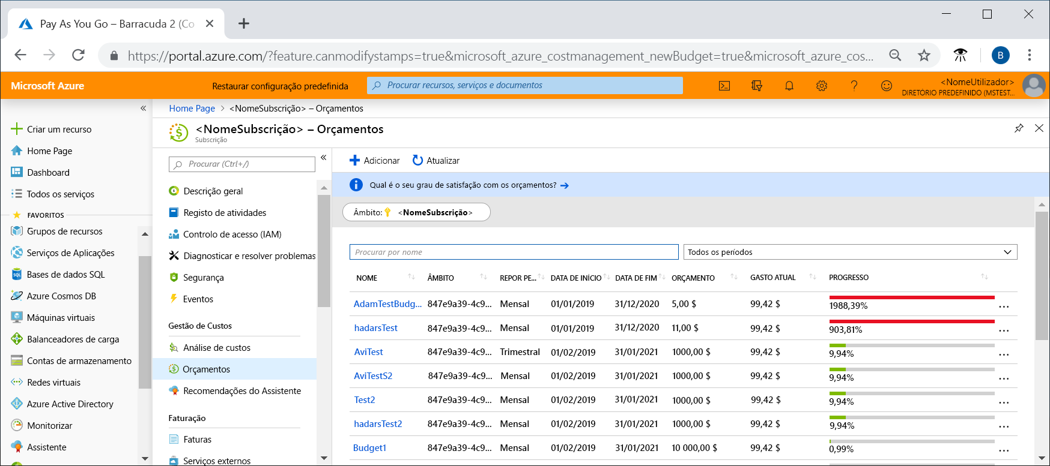Open a new browser tab

point(243,23)
